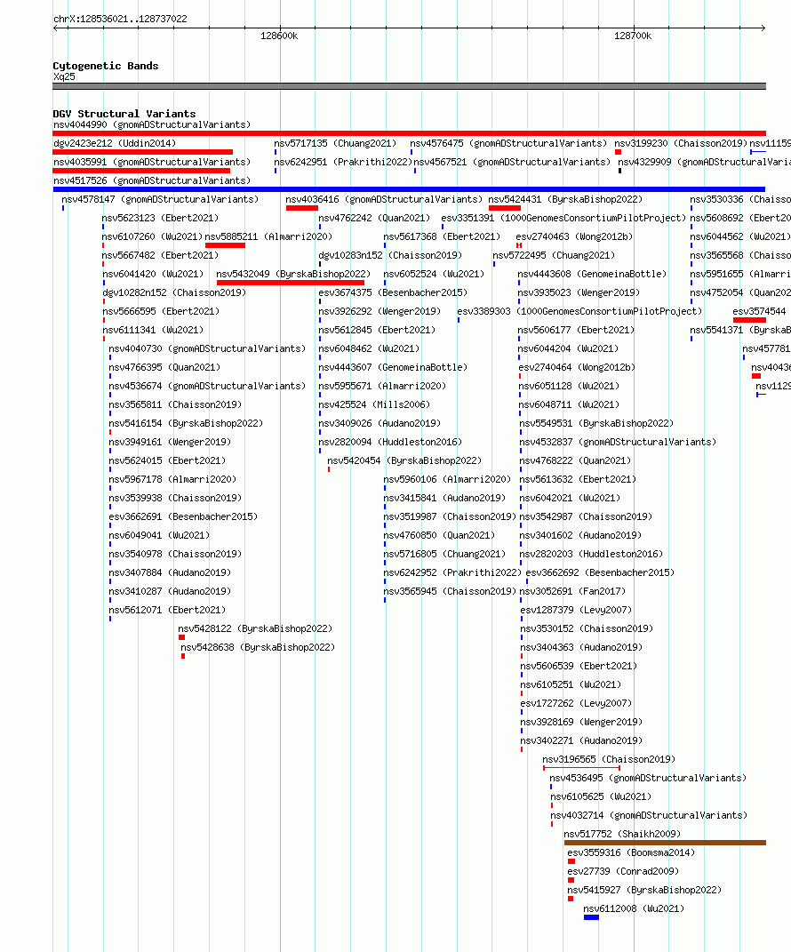Open the nsv517752 (Shaikh2009) brown bar
Screen dimensions: 791x952
coord(665,843)
